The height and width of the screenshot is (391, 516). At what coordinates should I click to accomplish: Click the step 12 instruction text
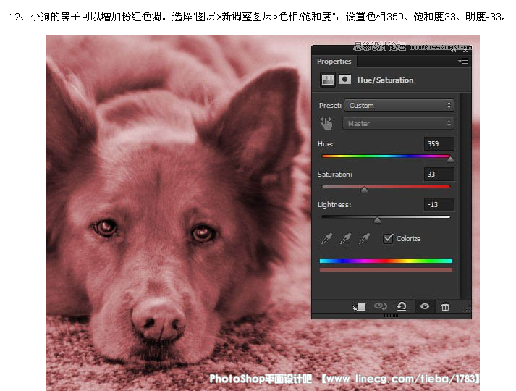point(258,17)
